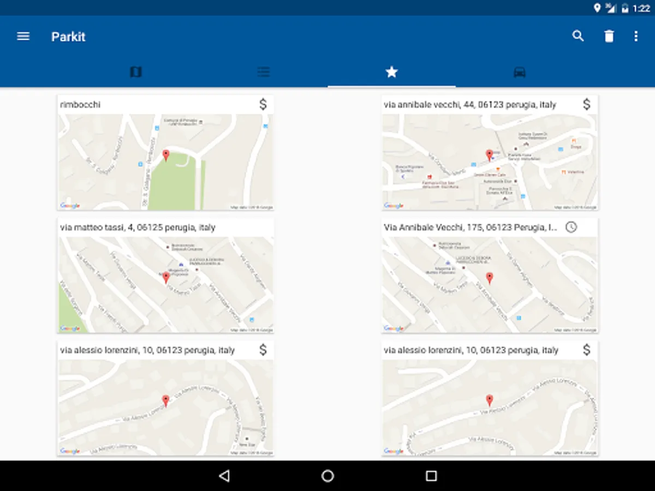This screenshot has width=655, height=491.
Task: Open the hamburger navigation menu
Action: pos(23,37)
